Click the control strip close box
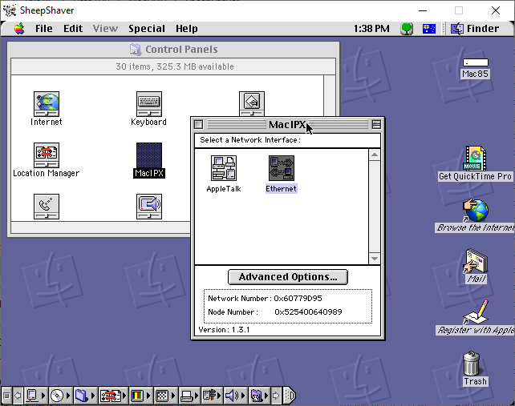This screenshot has height=406, width=515. 7,396
